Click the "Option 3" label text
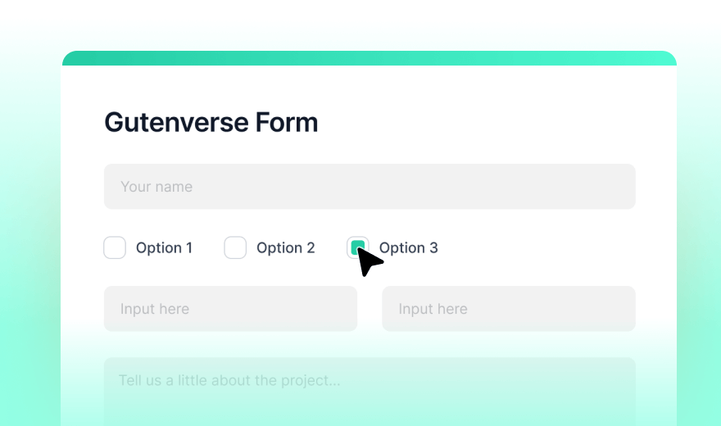The image size is (721, 426). pyautogui.click(x=408, y=247)
